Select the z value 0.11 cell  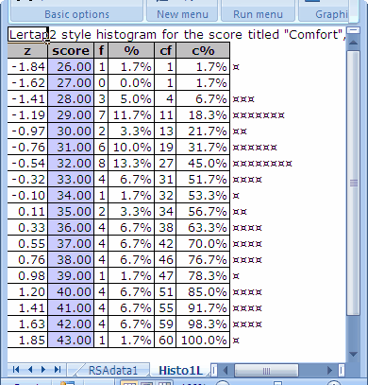27,211
